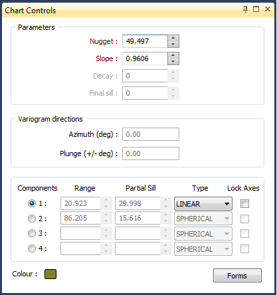277x295 pixels.
Task: Pin the Chart Controls panel
Action: pos(245,9)
